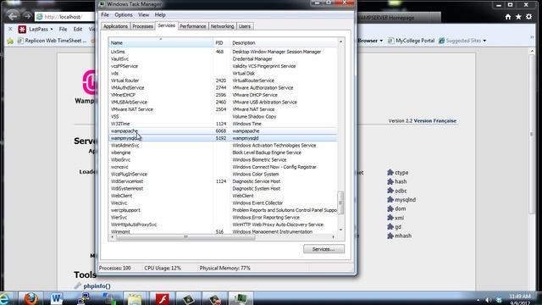Sort services by Description column header
This screenshot has width=542, height=305.
284,42
